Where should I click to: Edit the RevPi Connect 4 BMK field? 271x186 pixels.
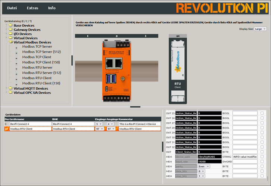coord(73,124)
